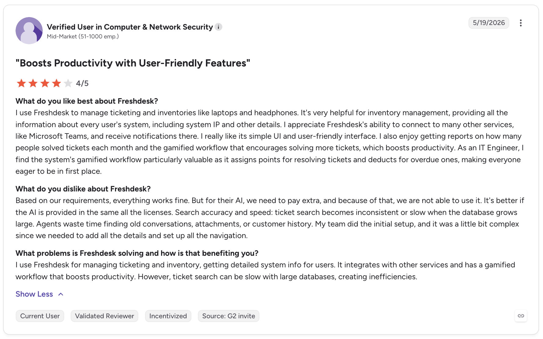This screenshot has height=339, width=543.
Task: Click the 5/19/2026 date badge
Action: pos(489,23)
